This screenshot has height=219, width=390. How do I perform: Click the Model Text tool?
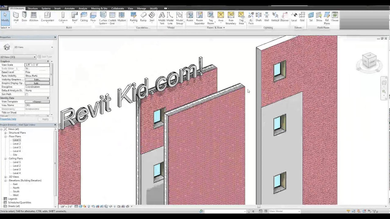pyautogui.click(x=162, y=18)
